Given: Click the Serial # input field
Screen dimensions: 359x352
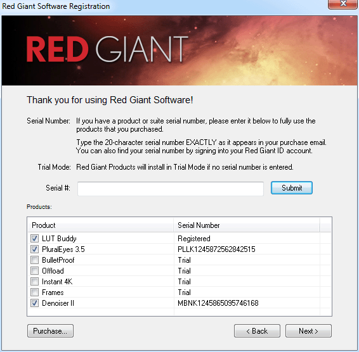Looking at the screenshot, I should [171, 189].
